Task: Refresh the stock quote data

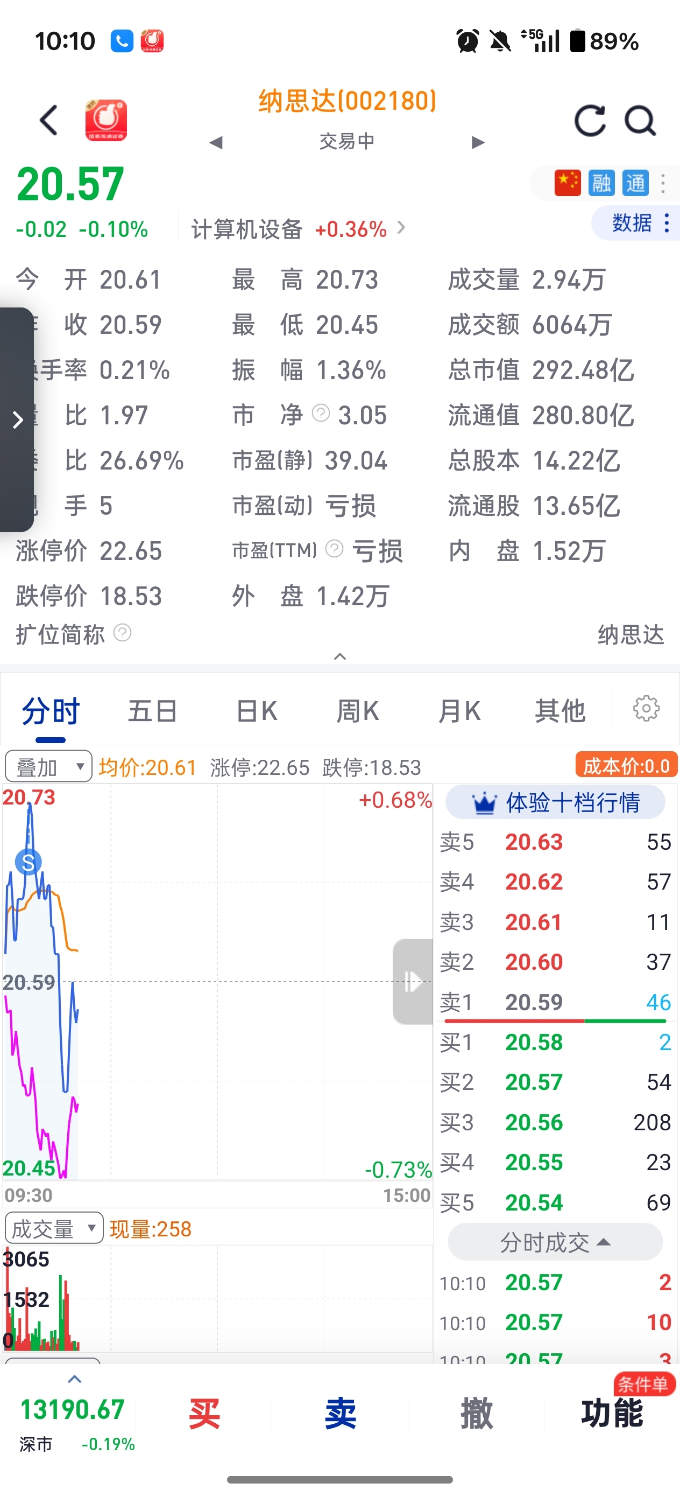Action: tap(590, 121)
